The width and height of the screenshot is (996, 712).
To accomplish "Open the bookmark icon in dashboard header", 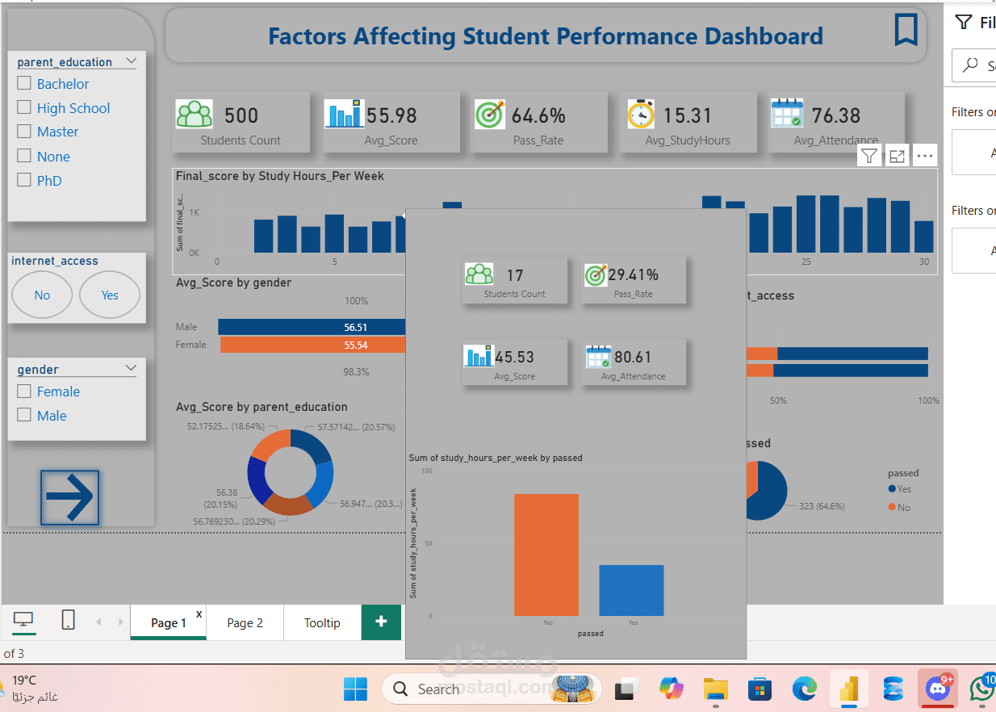I will [906, 30].
